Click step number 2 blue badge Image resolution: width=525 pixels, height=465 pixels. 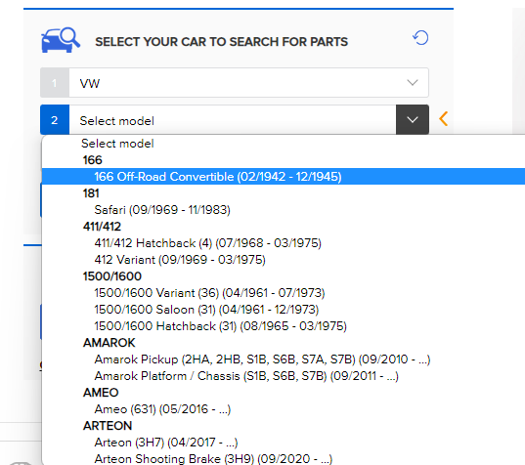pyautogui.click(x=55, y=120)
